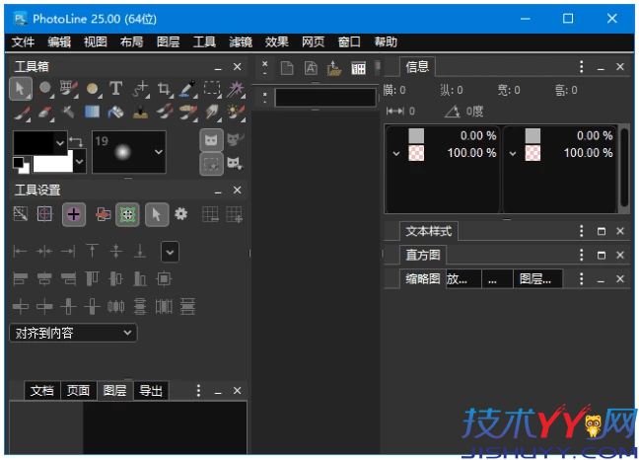Click the grid remove guides icon
639x460 pixels.
tap(210, 214)
